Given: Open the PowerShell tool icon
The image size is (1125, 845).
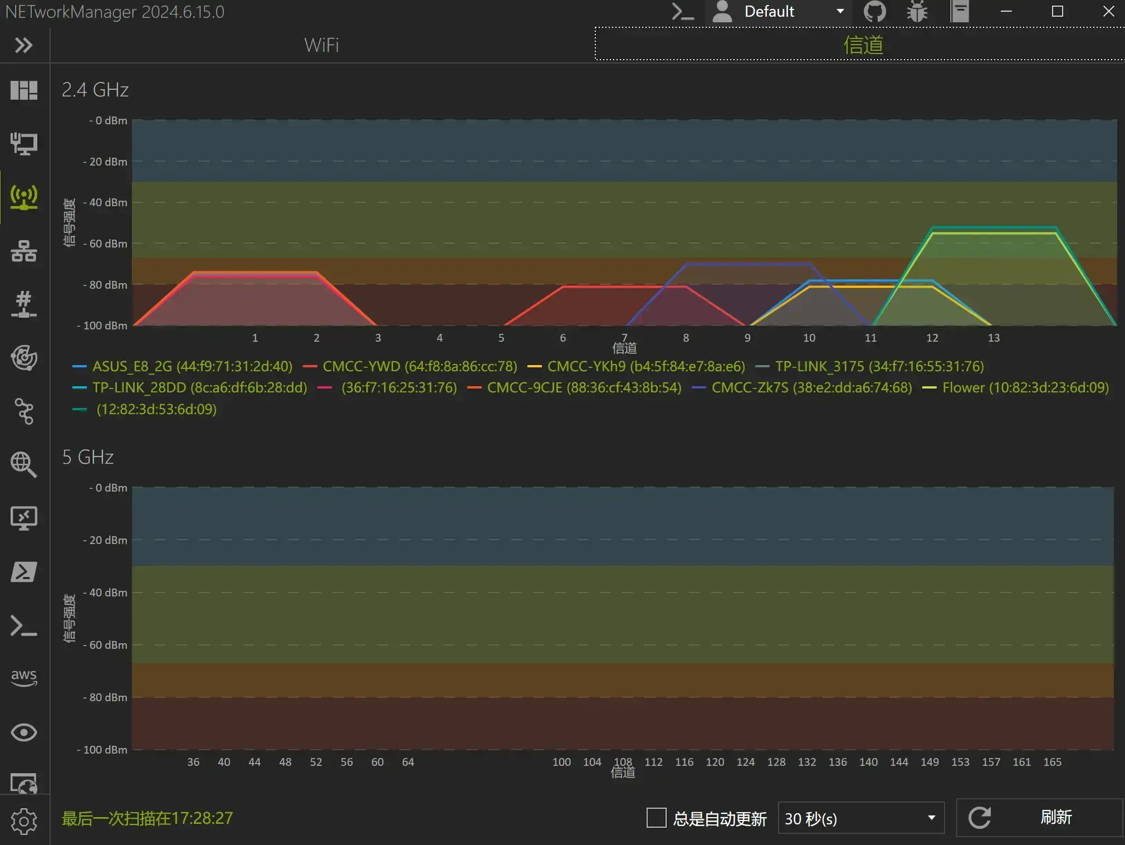Looking at the screenshot, I should [23, 572].
